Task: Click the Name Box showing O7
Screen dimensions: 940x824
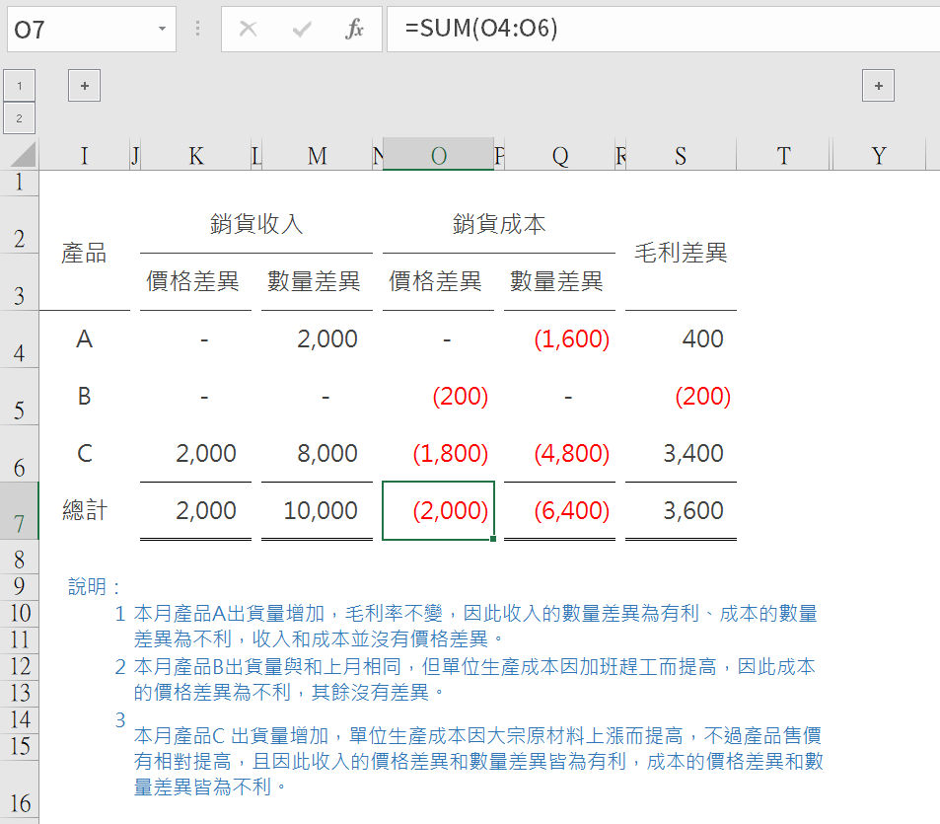Action: (x=79, y=30)
